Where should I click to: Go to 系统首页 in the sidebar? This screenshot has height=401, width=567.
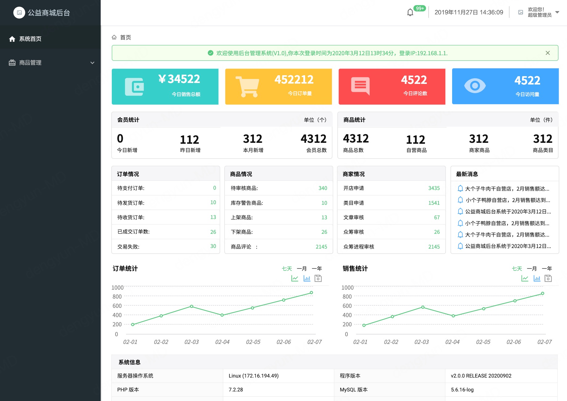point(30,39)
